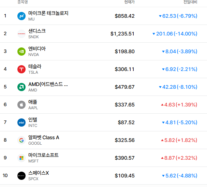This screenshot has height=187, width=207.
Task: Sort by the 전일대비 column header
Action: [x=190, y=2]
